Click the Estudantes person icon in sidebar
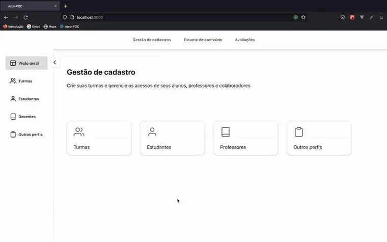The height and width of the screenshot is (242, 387). (13, 99)
